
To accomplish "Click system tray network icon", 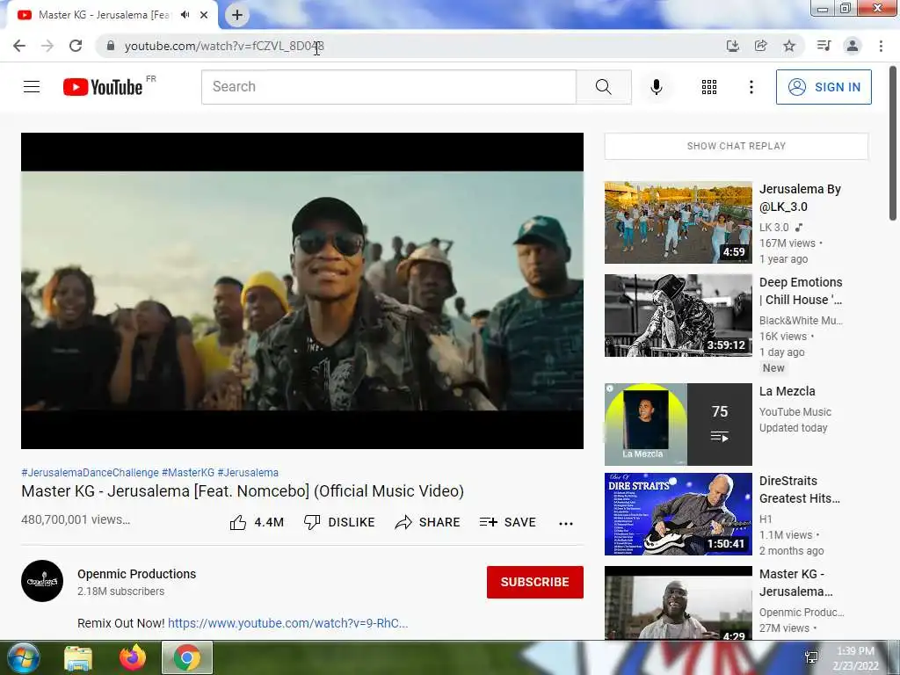I will [x=811, y=657].
